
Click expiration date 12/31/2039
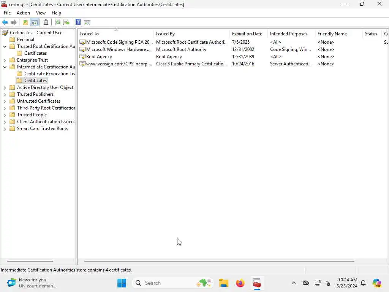pos(243,57)
